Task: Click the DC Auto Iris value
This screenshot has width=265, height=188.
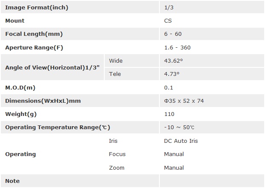Action: click(181, 141)
